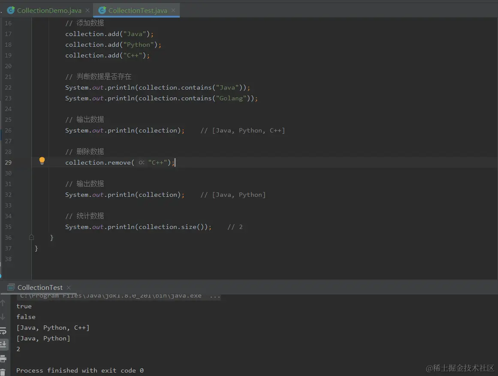
Task: Close the CollectionDemo.java editor tab
Action: [x=88, y=10]
